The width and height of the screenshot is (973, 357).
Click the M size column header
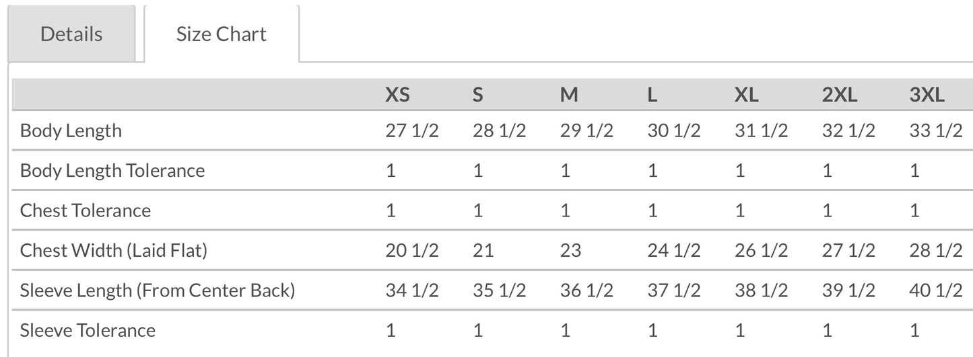pos(569,95)
